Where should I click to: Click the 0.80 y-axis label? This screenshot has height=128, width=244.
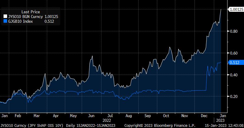(x=234, y=31)
